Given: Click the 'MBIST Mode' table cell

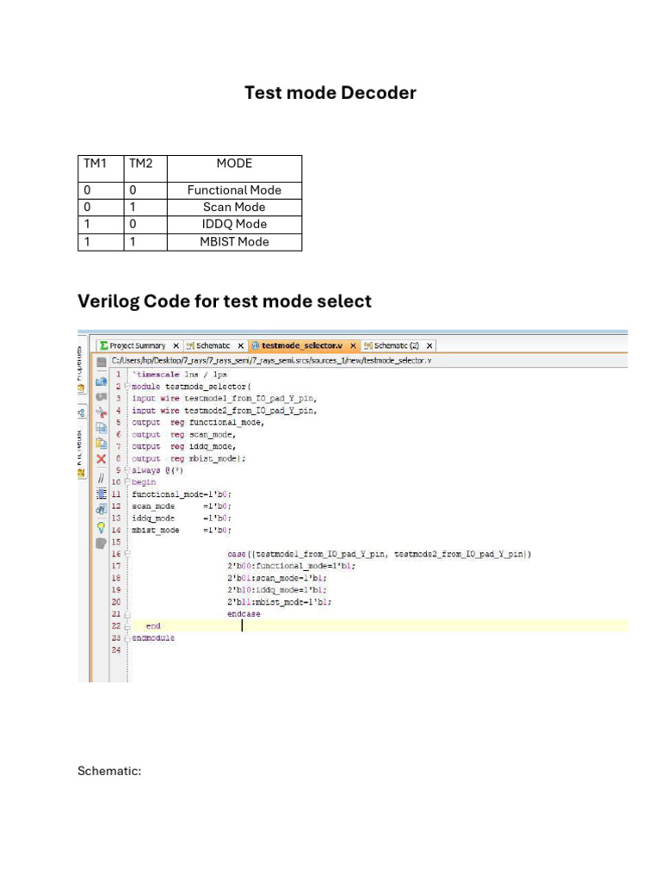Looking at the screenshot, I should (x=234, y=242).
